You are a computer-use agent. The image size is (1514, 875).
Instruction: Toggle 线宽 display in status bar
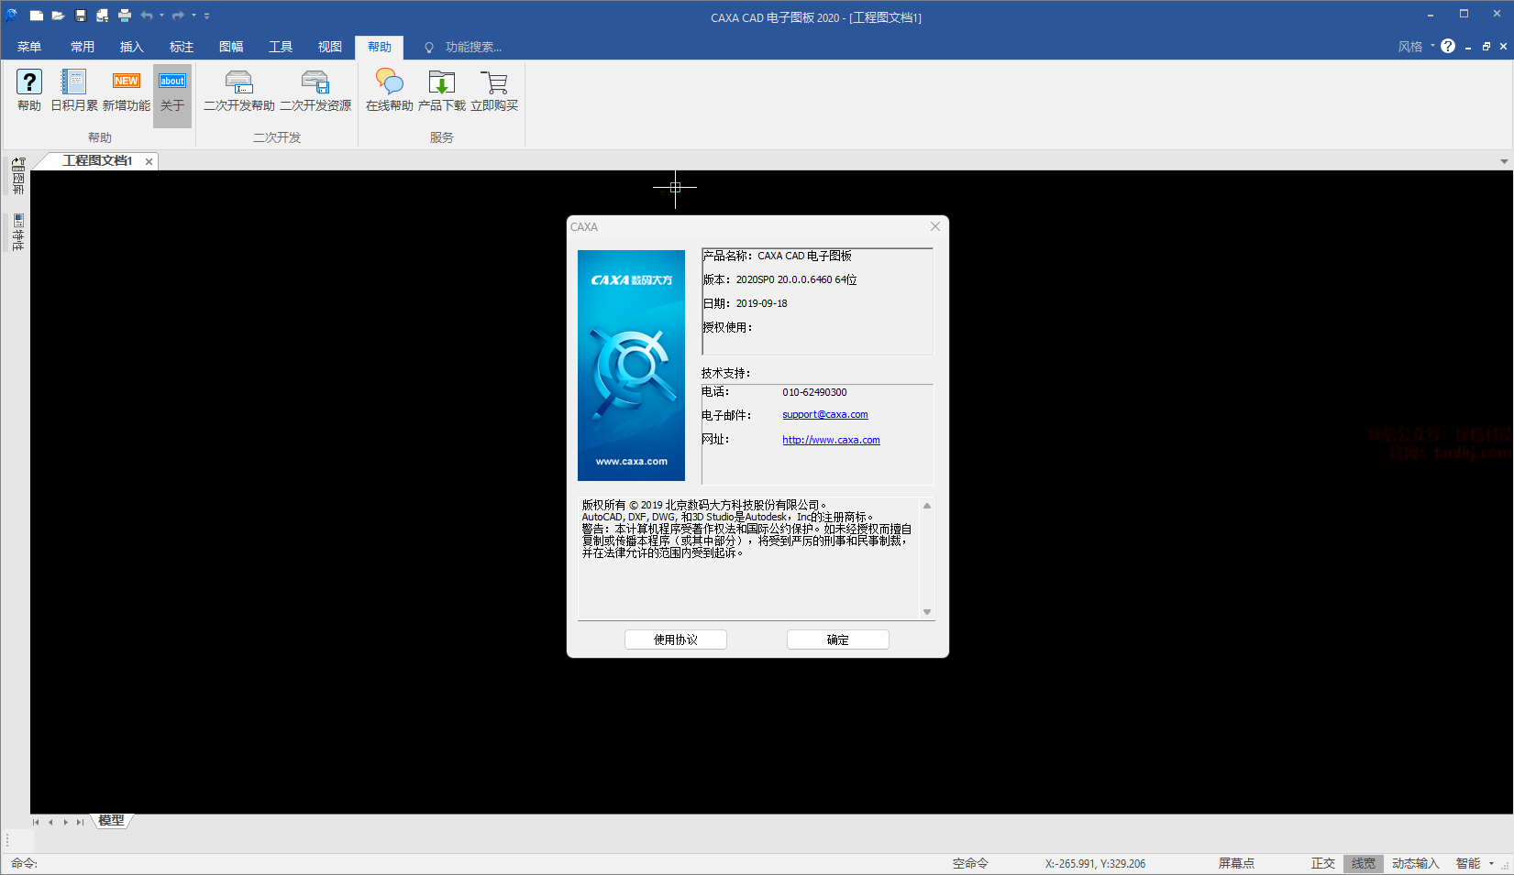pyautogui.click(x=1363, y=863)
